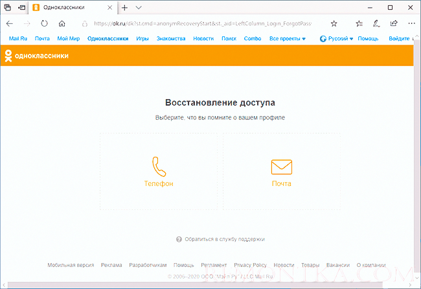Click the tabs set aside icon
The width and height of the screenshot is (421, 289).
[8, 8]
